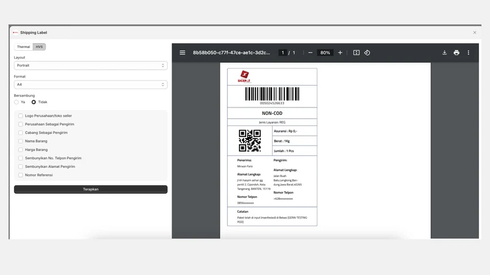Image resolution: width=490 pixels, height=275 pixels.
Task: Zoom in the PDF with plus icon
Action: pos(340,53)
